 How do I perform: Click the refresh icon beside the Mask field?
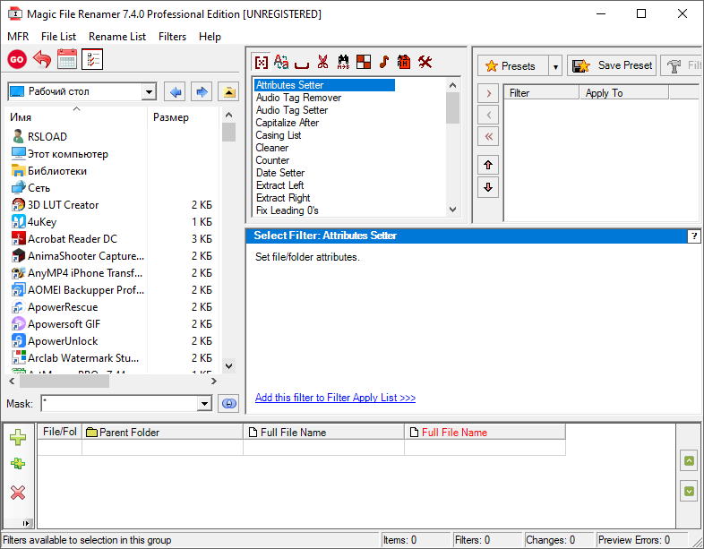click(229, 404)
